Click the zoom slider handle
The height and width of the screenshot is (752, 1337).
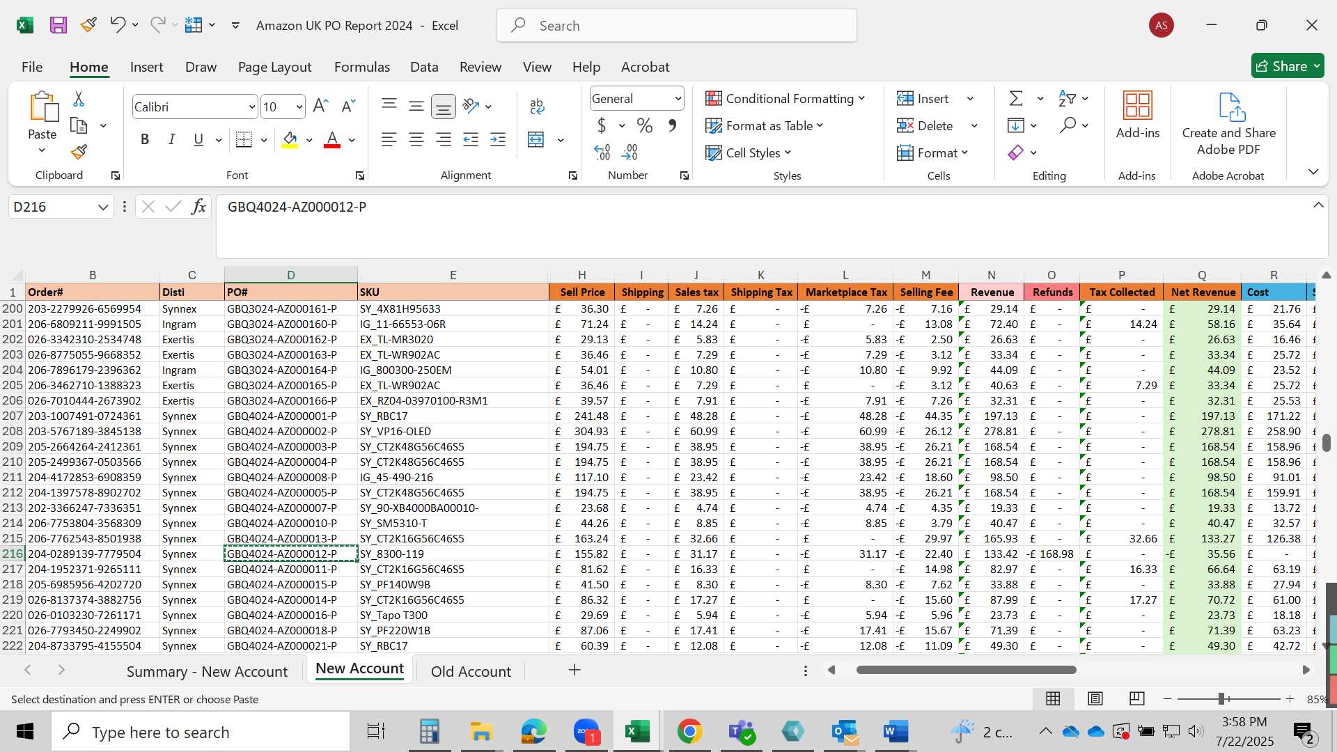coord(1221,698)
